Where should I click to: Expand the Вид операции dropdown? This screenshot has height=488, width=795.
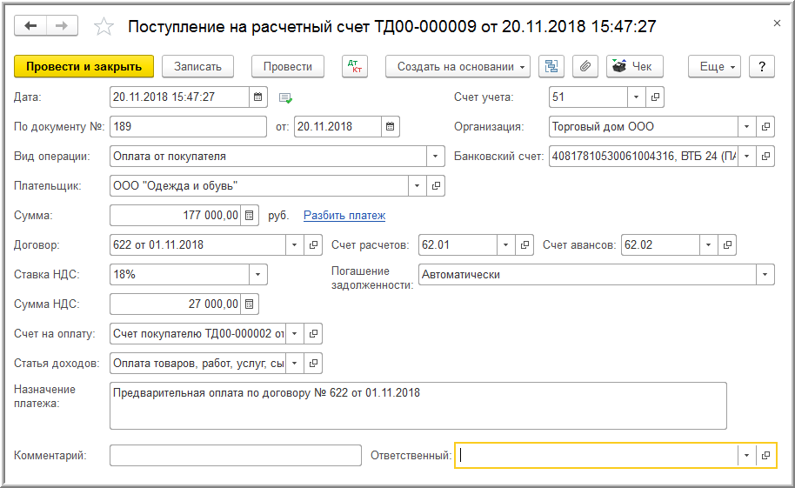click(435, 157)
